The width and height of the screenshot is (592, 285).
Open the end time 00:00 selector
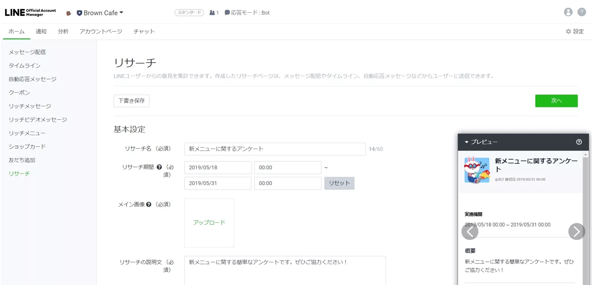click(x=288, y=183)
